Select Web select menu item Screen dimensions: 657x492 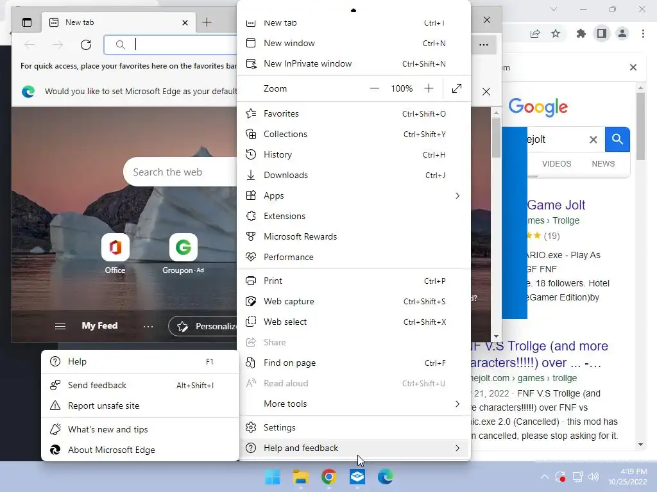pos(354,322)
